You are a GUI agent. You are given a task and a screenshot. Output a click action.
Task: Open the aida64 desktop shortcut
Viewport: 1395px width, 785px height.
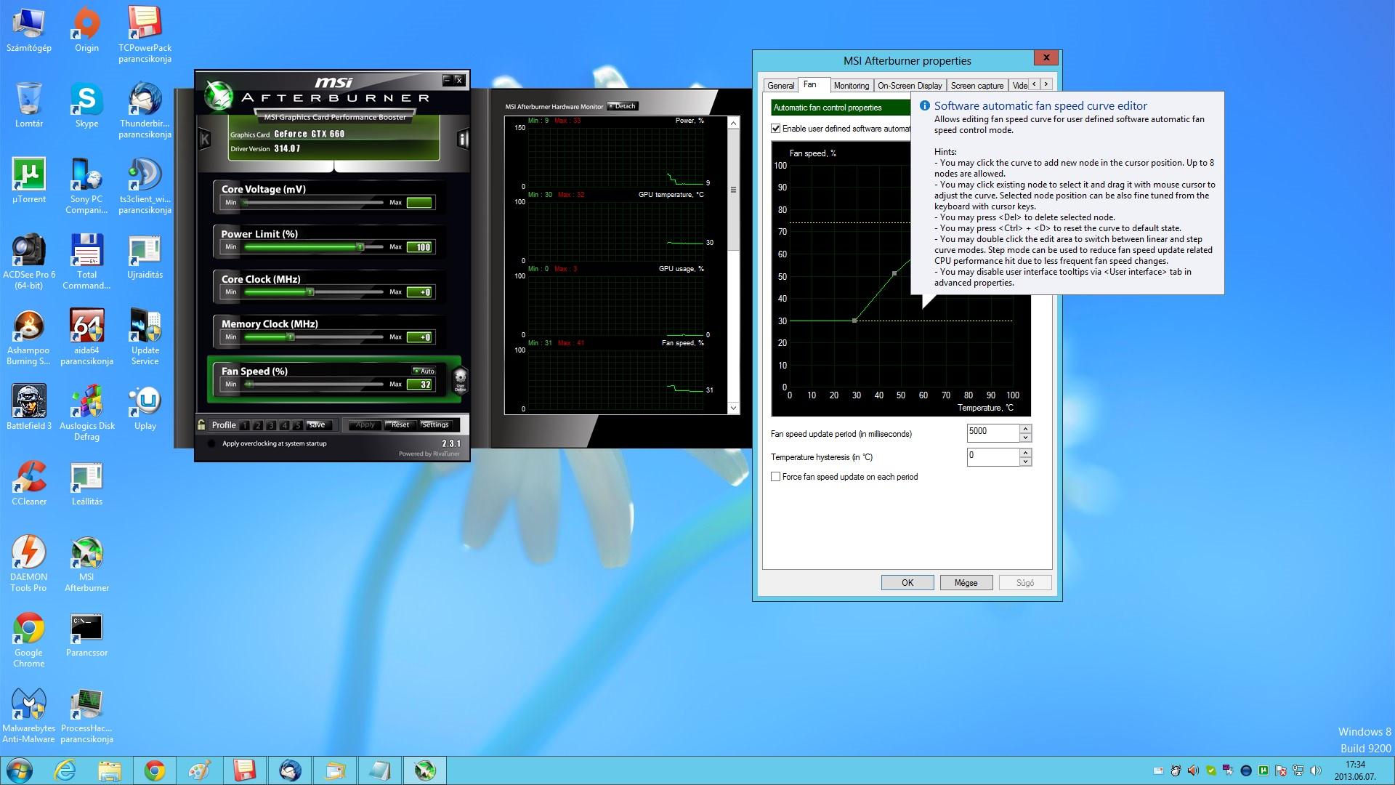click(86, 337)
